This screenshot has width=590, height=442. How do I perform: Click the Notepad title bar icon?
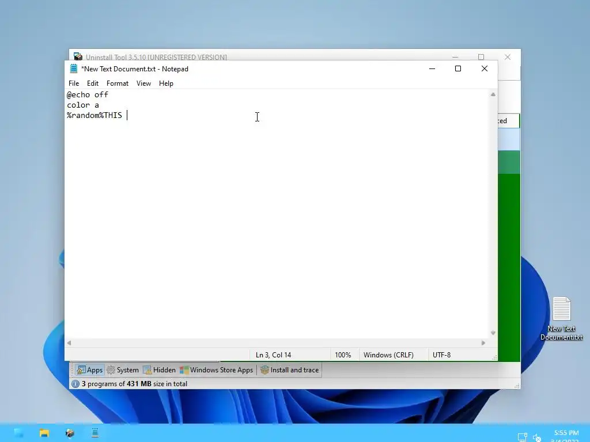(74, 68)
